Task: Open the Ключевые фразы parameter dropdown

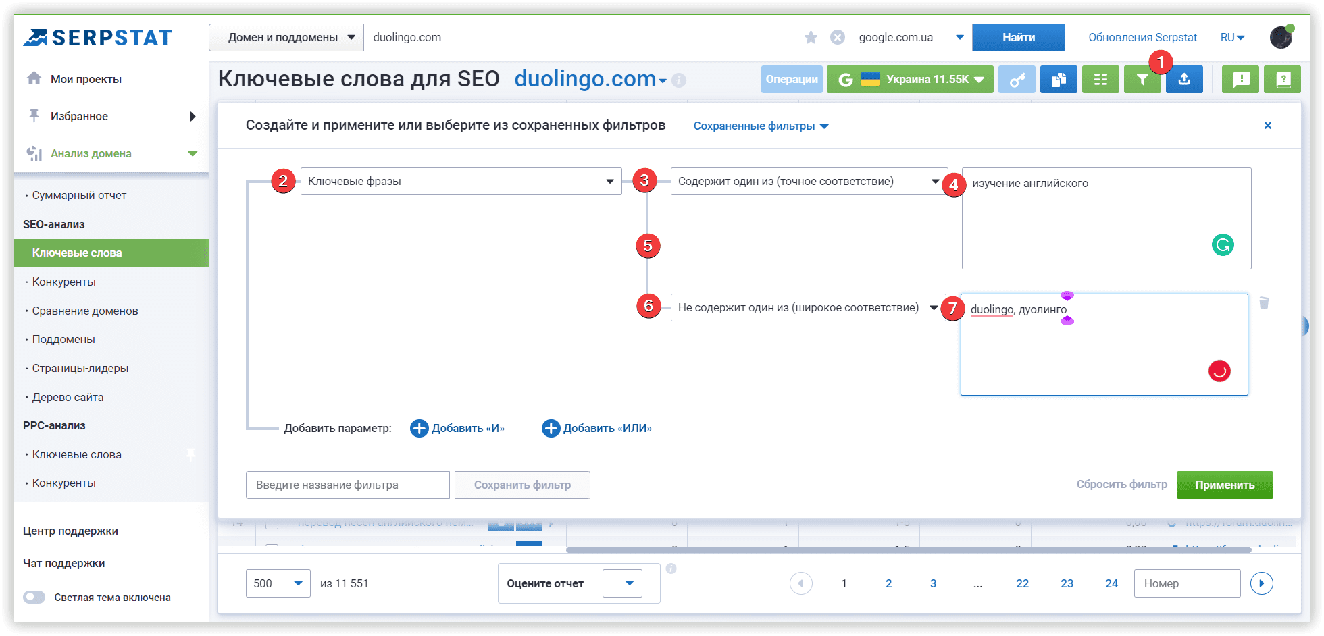Action: (x=461, y=181)
